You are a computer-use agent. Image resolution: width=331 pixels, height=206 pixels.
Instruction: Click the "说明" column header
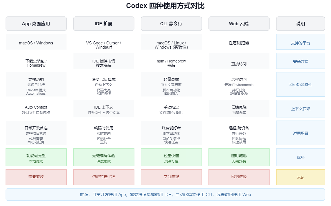[x=301, y=24]
